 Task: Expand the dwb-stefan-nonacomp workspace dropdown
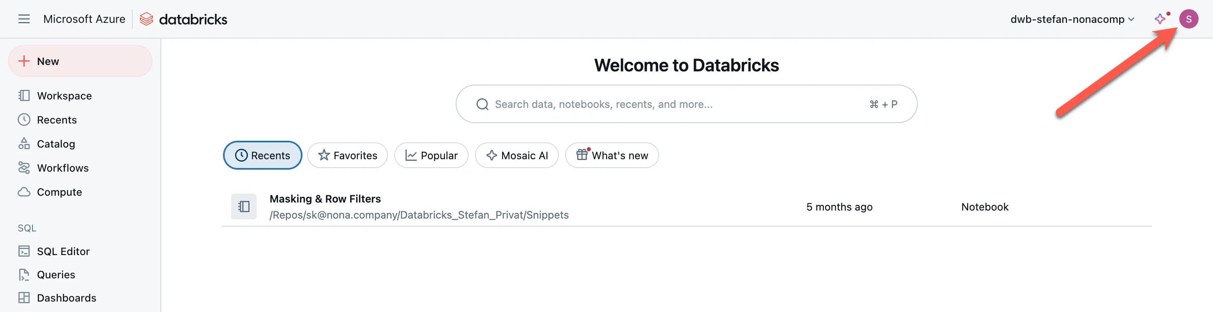[1072, 19]
